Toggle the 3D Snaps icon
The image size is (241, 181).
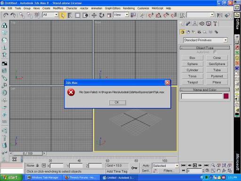coord(151,15)
